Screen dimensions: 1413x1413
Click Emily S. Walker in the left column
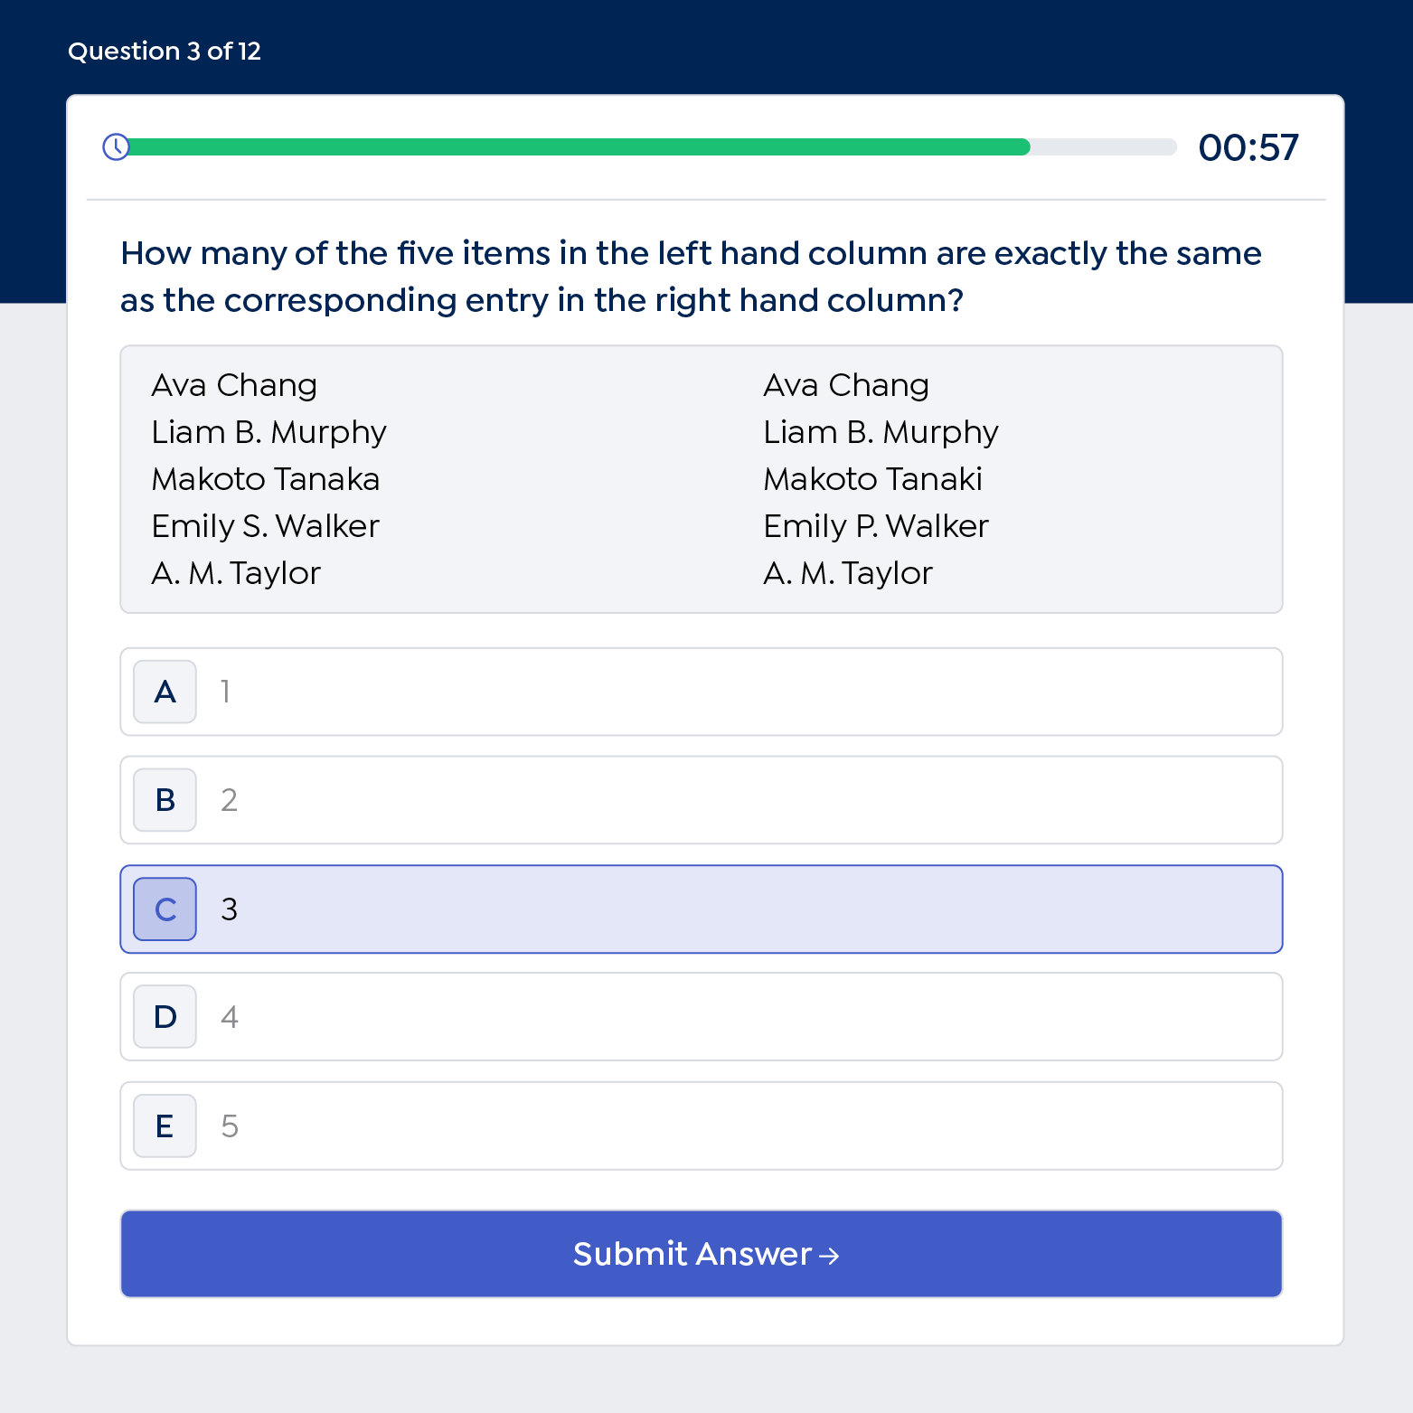pyautogui.click(x=266, y=526)
